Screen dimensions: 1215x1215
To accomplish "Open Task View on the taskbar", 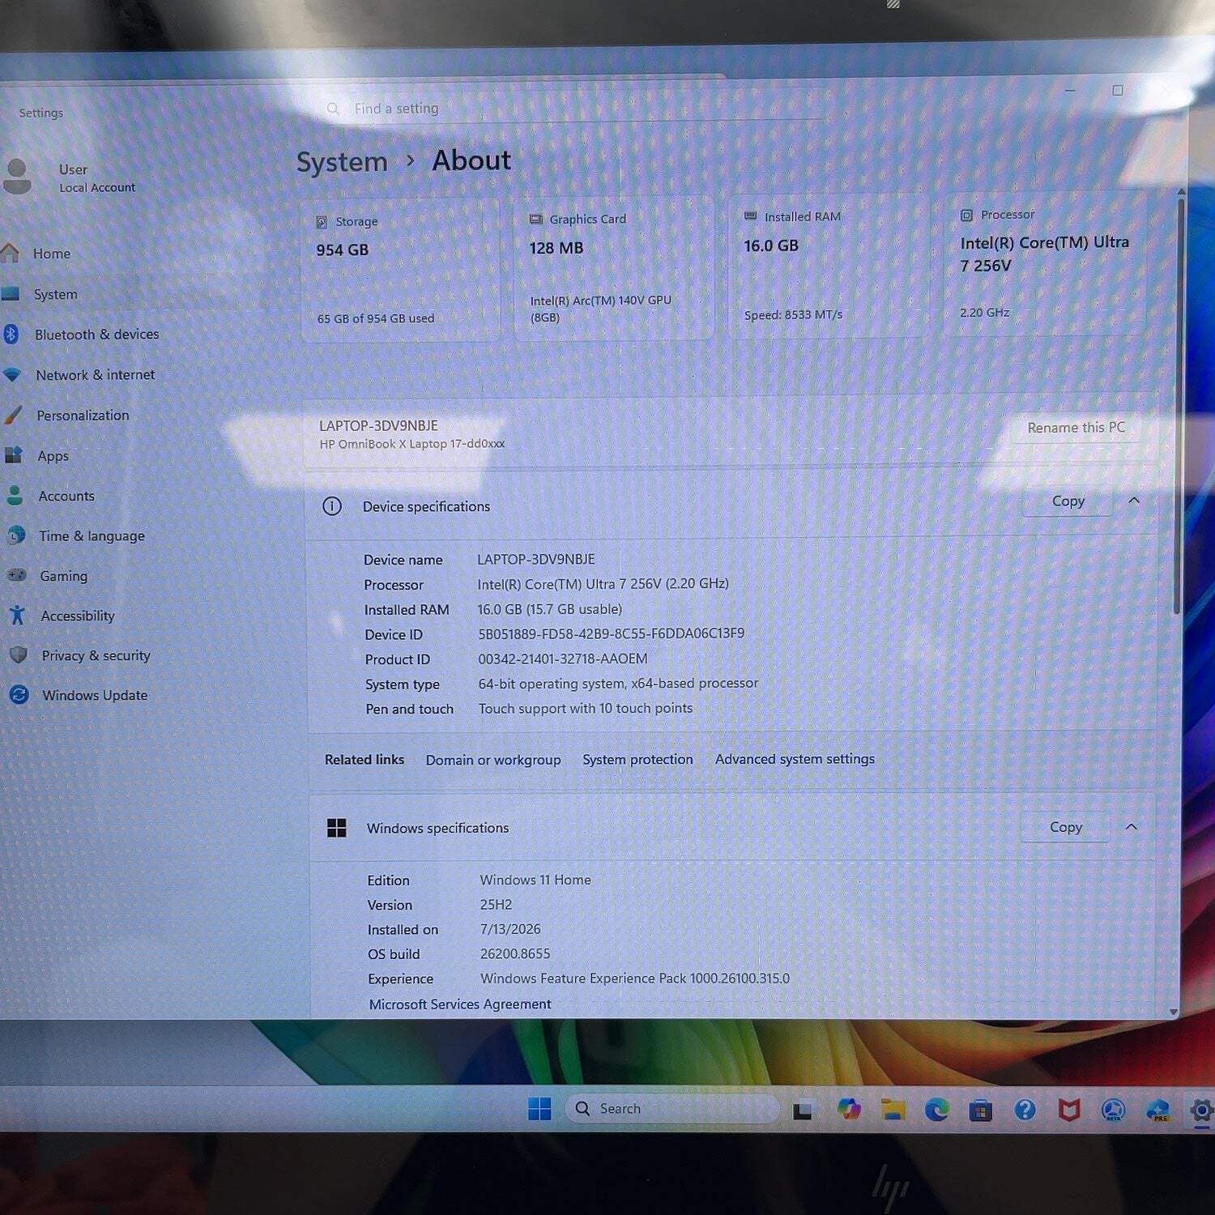I will pos(803,1110).
